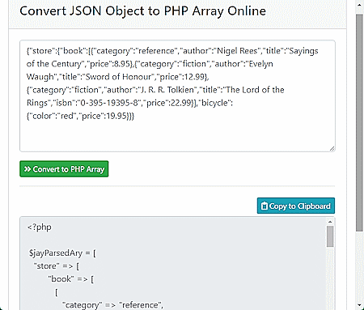
Task: Click the main page vertical scrollbar thumb
Action: 360,123
